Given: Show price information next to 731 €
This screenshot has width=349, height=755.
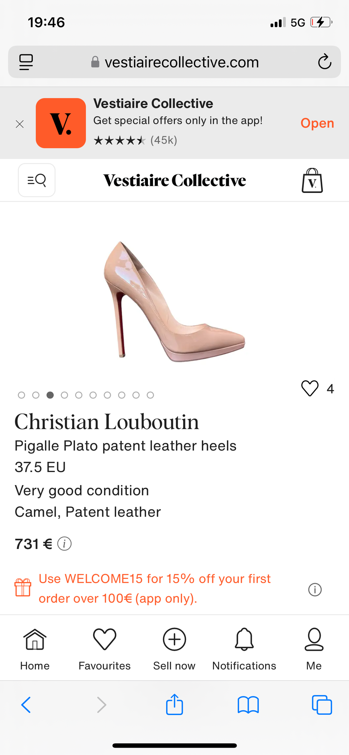Looking at the screenshot, I should tap(65, 544).
